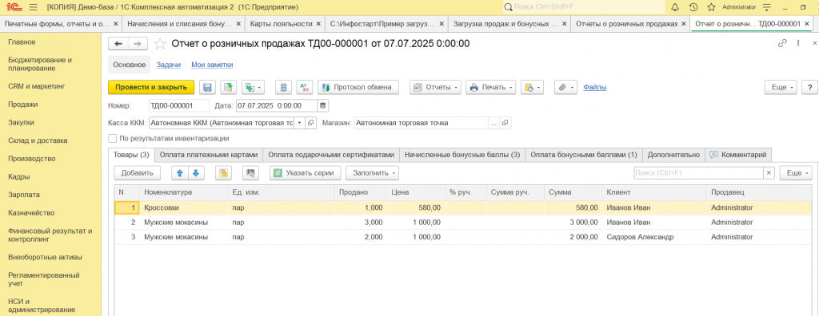Open history clock icon
The image size is (819, 316).
693,7
